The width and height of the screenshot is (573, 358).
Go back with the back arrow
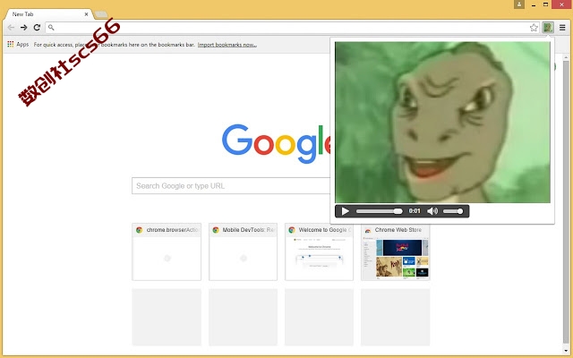click(11, 28)
